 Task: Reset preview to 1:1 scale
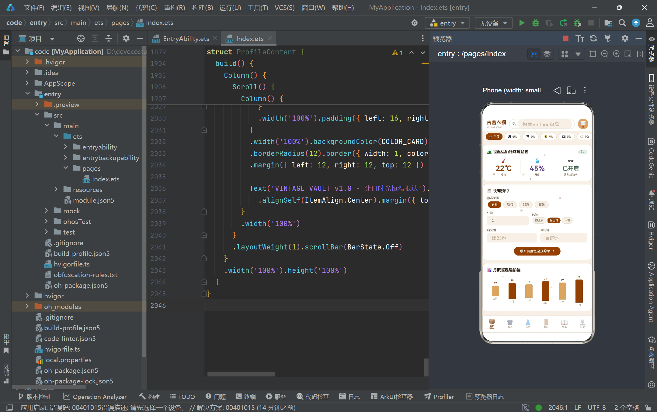[x=640, y=54]
